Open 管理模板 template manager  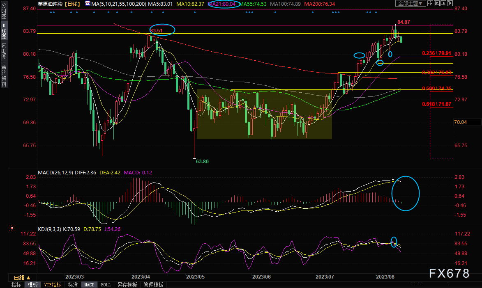(x=153, y=285)
